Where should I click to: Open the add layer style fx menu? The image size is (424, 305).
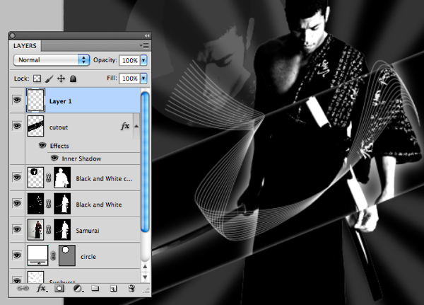[42, 289]
